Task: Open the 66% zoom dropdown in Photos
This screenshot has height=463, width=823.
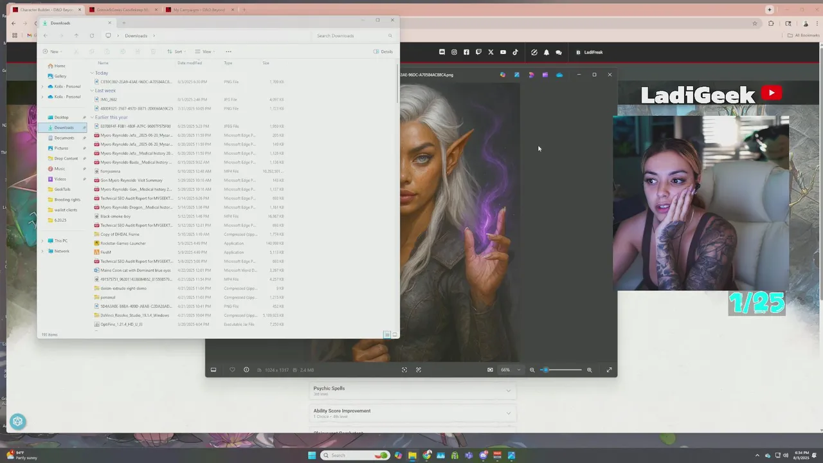Action: pyautogui.click(x=511, y=370)
